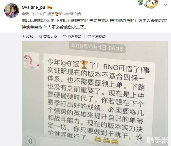The image size is (171, 146).
Task: Click the cartoon pendant decoration next to the chevron
Action: [148, 3]
